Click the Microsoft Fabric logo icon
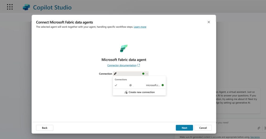Viewport: 266px width, 139px height. pyautogui.click(x=124, y=48)
